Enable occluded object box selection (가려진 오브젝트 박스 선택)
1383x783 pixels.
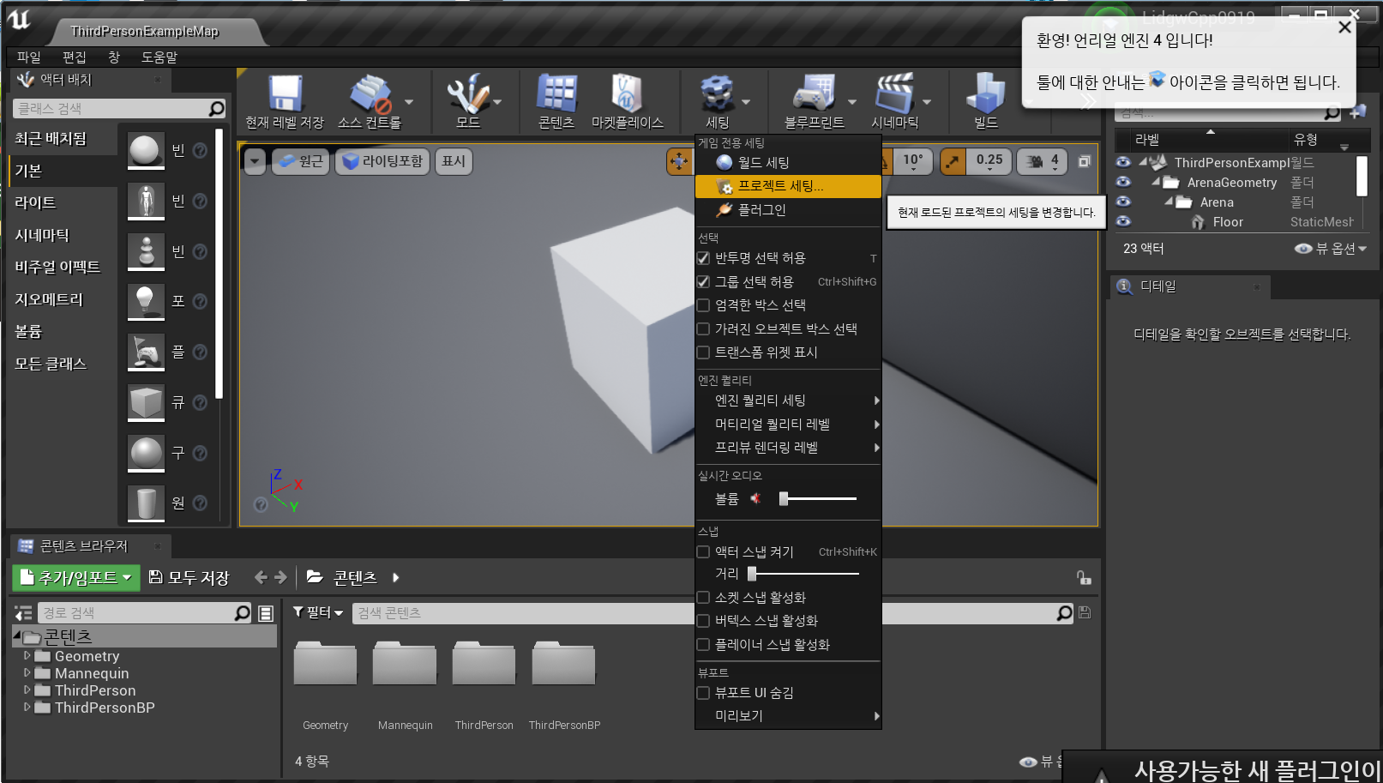click(703, 328)
